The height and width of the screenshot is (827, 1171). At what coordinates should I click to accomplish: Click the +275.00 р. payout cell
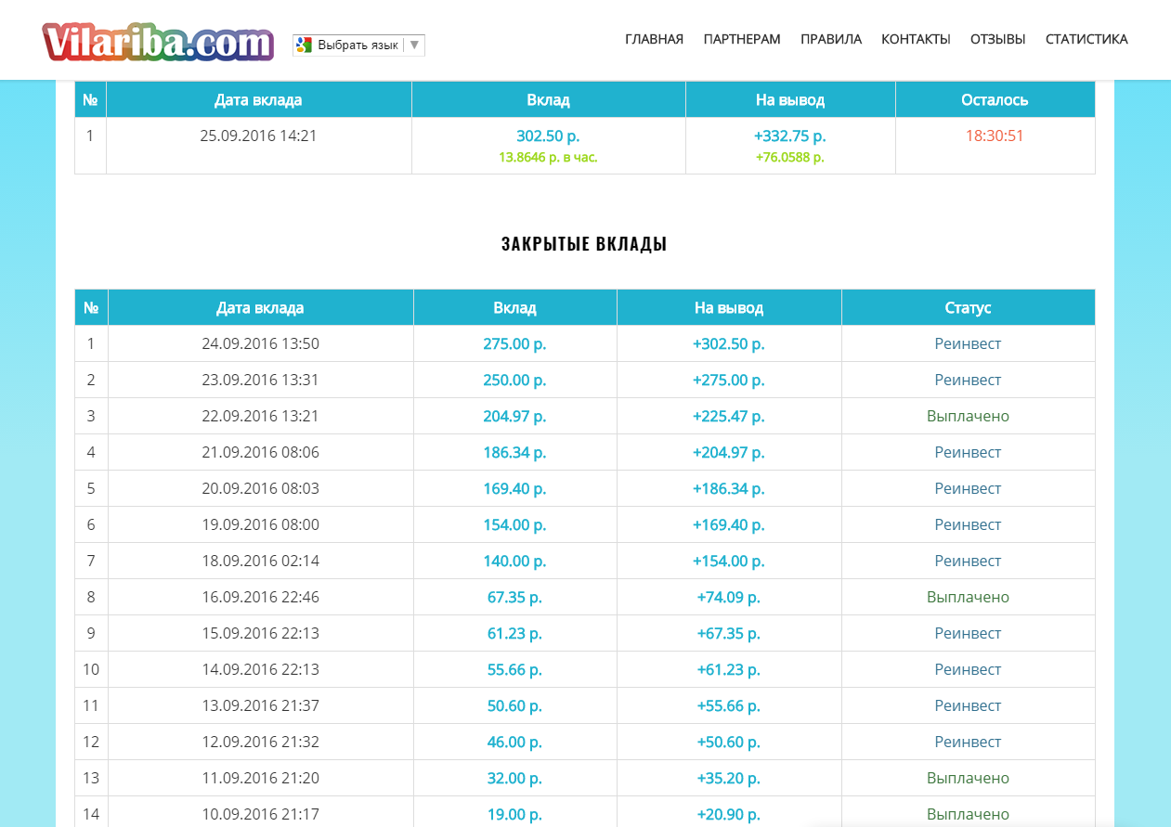pos(729,380)
